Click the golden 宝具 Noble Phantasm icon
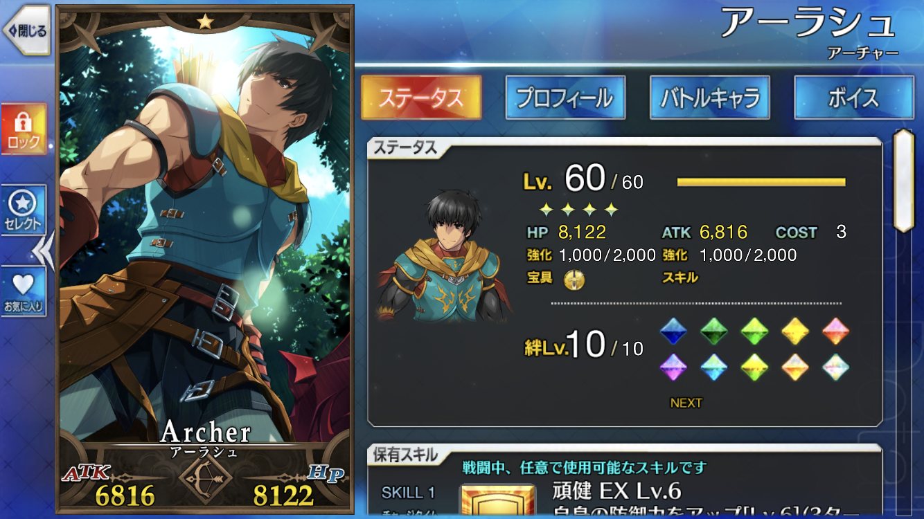This screenshot has width=924, height=519. coord(575,279)
